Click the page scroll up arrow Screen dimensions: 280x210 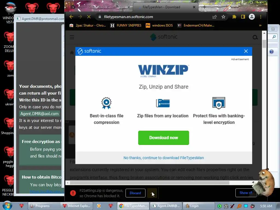[x=264, y=33]
